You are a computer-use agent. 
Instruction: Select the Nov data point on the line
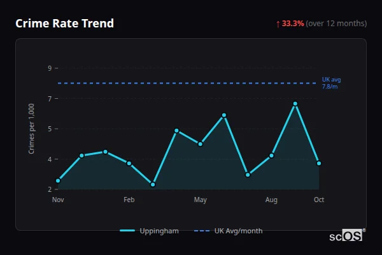[58, 181]
